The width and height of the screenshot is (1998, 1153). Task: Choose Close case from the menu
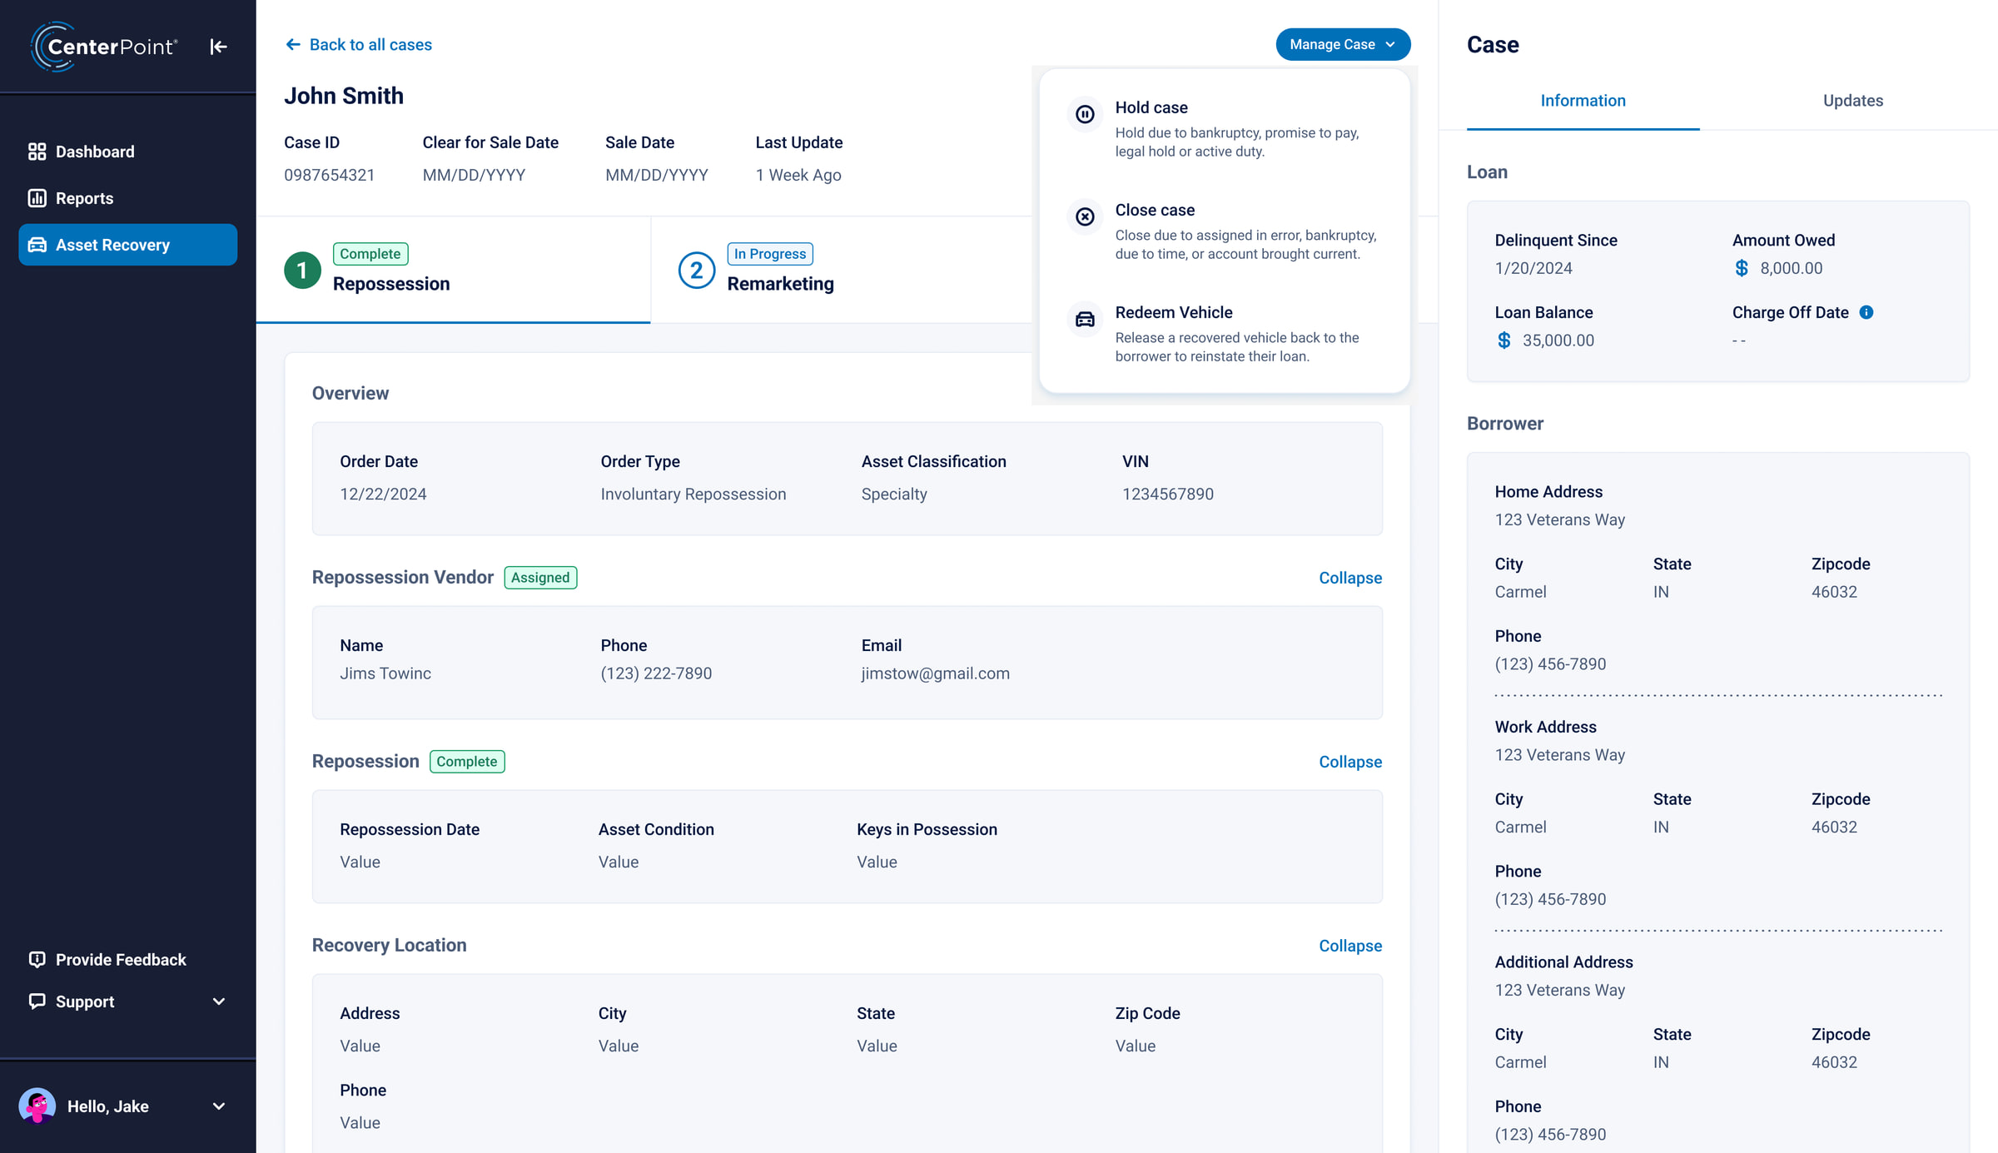click(x=1225, y=231)
